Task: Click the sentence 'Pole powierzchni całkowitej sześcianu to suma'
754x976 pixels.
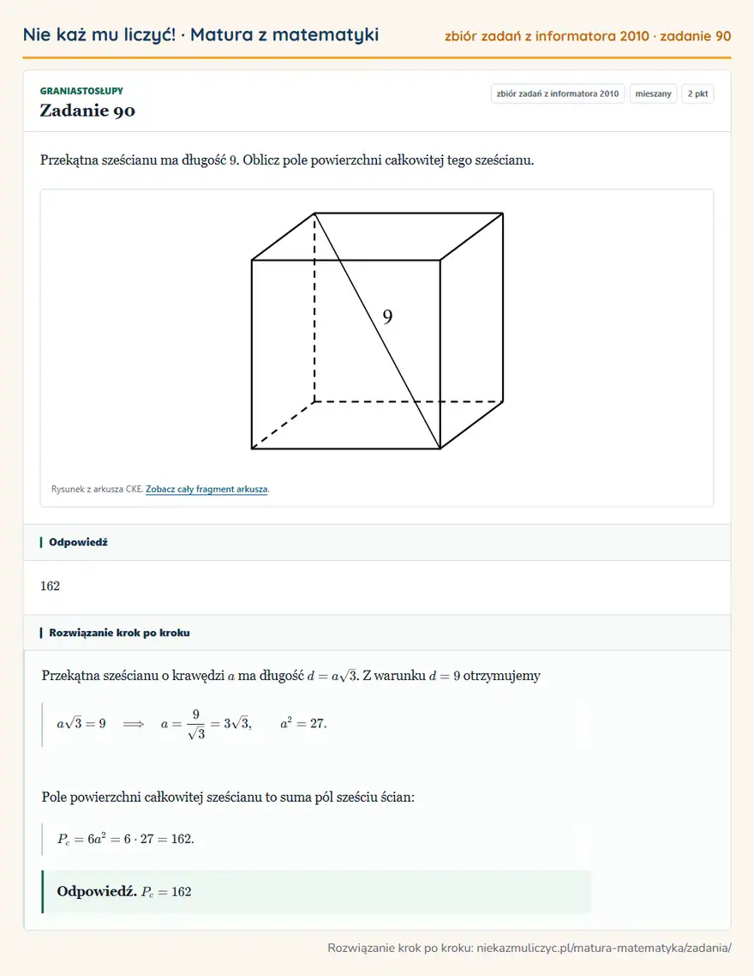Action: pyautogui.click(x=228, y=797)
